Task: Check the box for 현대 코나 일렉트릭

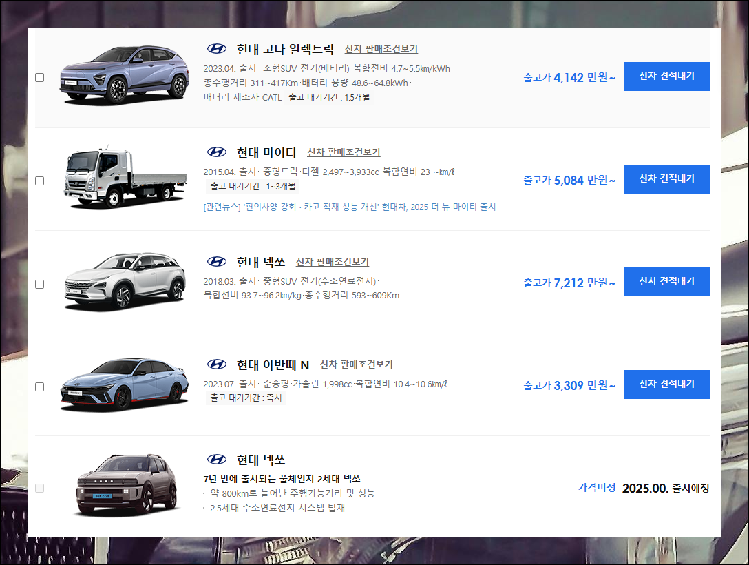Action: coord(40,77)
